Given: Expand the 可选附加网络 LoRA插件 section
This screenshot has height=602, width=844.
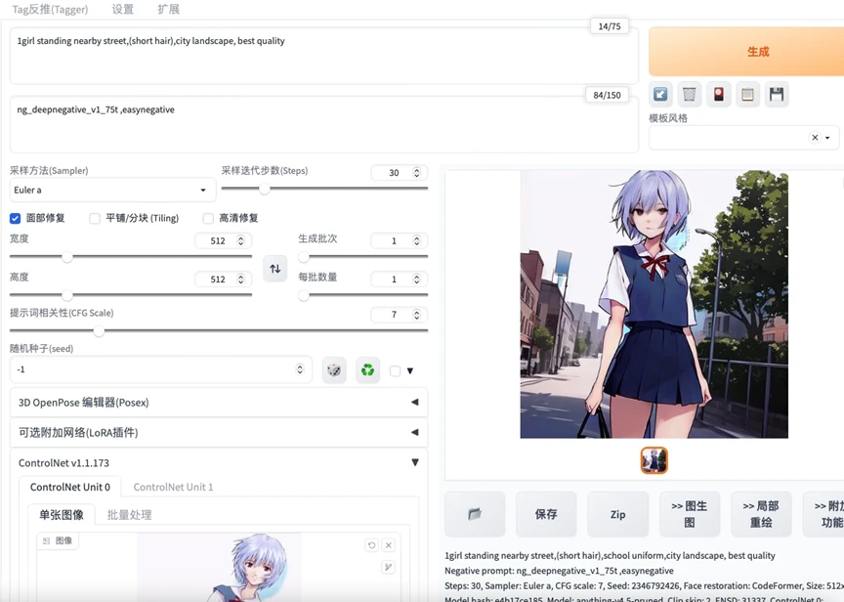Looking at the screenshot, I should 219,432.
